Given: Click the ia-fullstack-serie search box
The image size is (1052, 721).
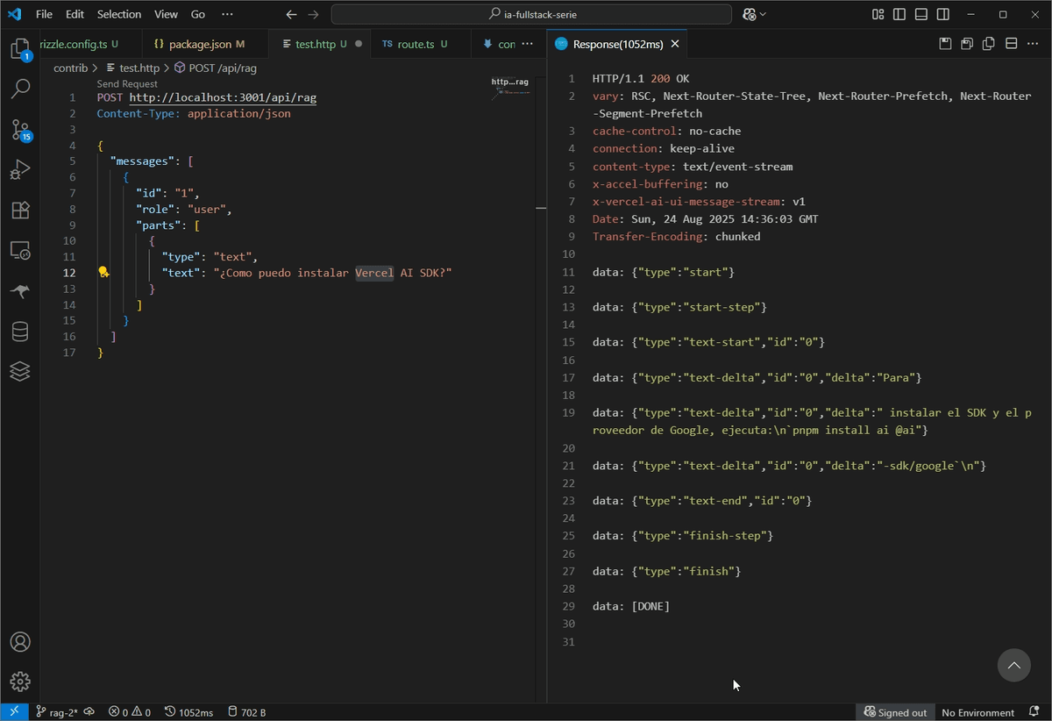Looking at the screenshot, I should pyautogui.click(x=531, y=15).
